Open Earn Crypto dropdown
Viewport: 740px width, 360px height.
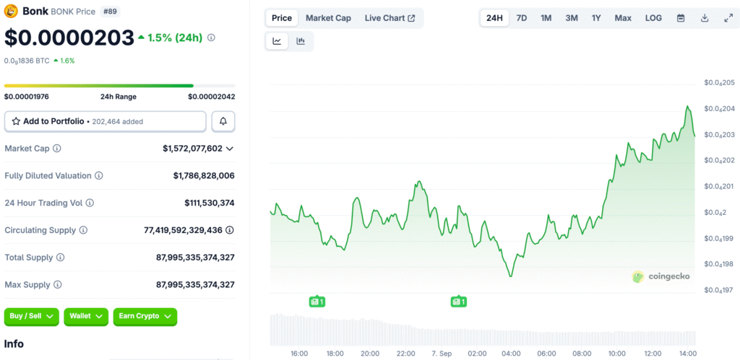(145, 317)
